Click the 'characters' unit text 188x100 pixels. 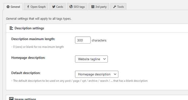point(99,40)
